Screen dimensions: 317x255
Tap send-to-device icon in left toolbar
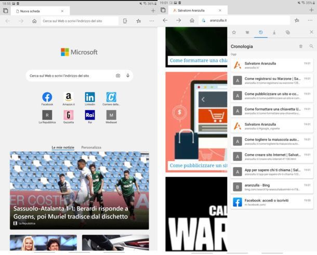coord(125,21)
